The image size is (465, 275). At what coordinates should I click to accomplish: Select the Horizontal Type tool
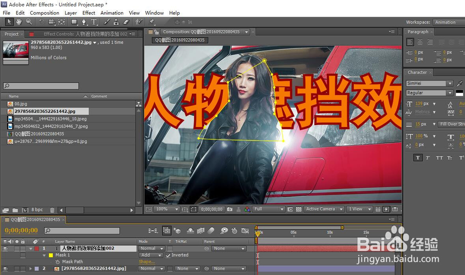pos(94,22)
